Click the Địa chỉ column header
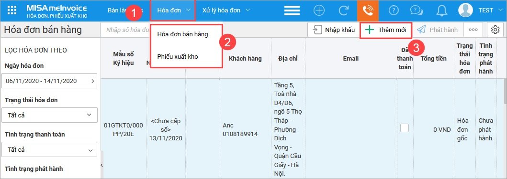507x179 pixels. 288,58
